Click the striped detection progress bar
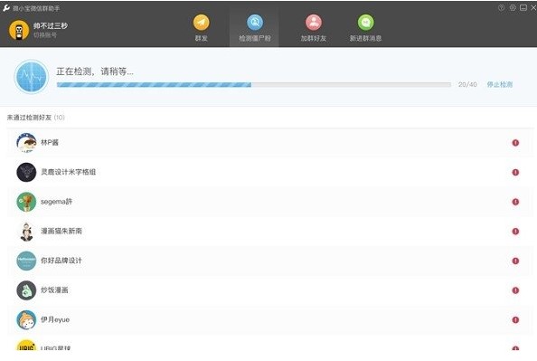 pyautogui.click(x=254, y=85)
